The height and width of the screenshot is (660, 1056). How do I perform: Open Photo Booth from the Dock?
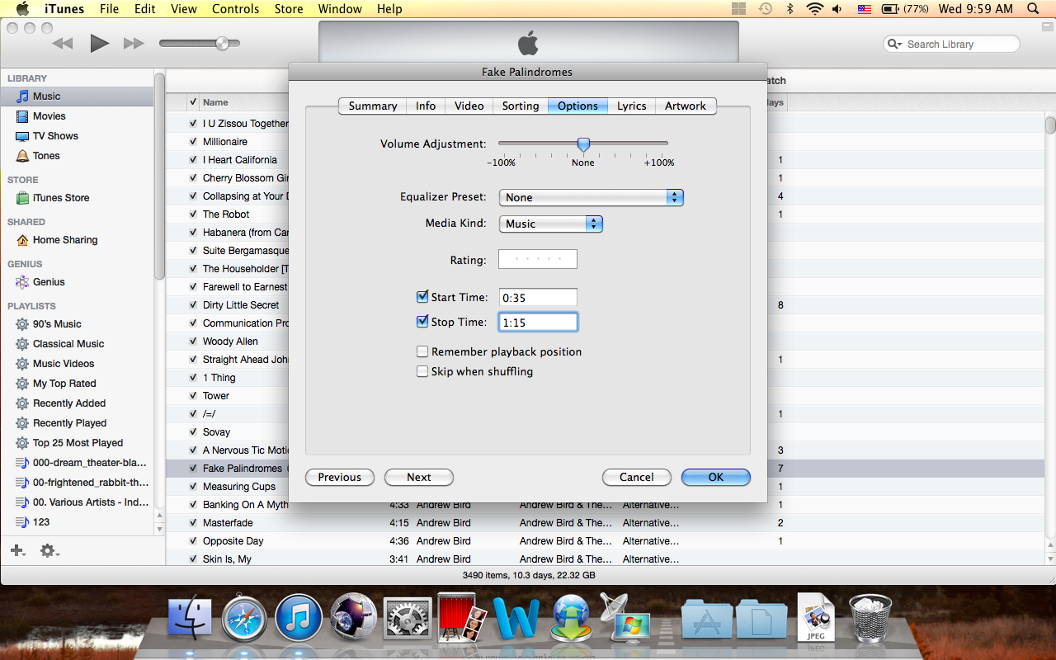click(x=460, y=618)
